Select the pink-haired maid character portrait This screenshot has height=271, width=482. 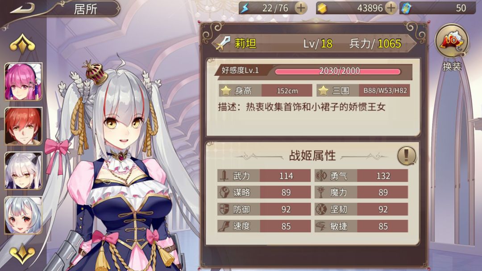coord(23,82)
